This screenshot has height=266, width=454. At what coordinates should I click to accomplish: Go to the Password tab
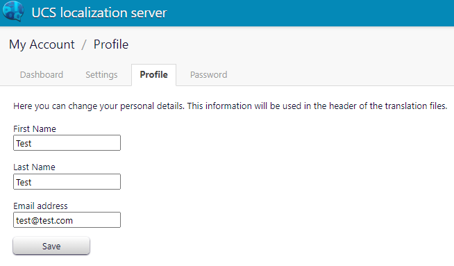[208, 75]
